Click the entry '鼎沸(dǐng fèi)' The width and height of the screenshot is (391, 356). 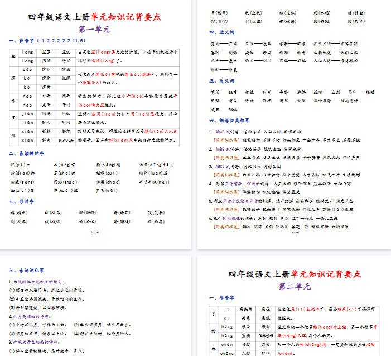click(156, 165)
